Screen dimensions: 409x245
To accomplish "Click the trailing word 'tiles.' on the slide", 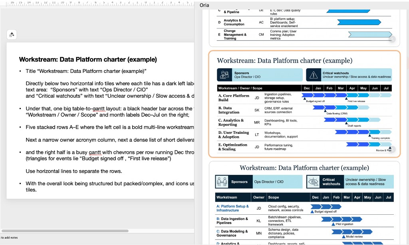I will (31, 190).
